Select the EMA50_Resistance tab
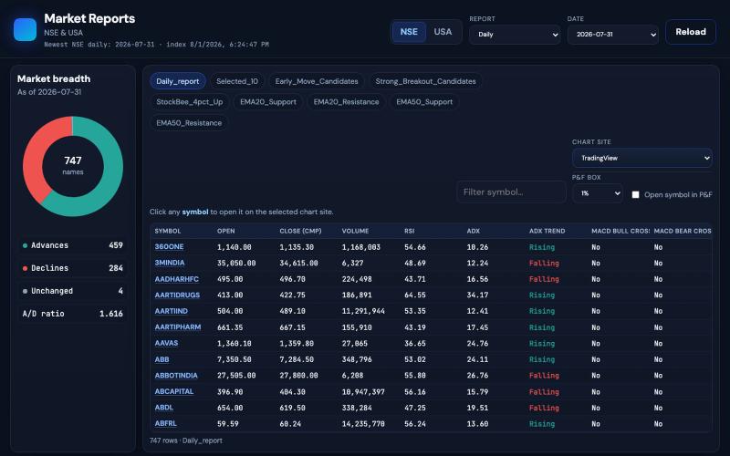730x456 pixels. point(189,123)
